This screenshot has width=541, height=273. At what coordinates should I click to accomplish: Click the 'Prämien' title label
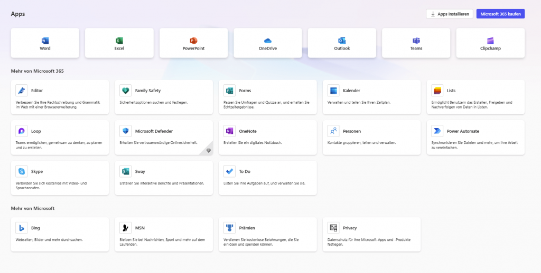[247, 228]
